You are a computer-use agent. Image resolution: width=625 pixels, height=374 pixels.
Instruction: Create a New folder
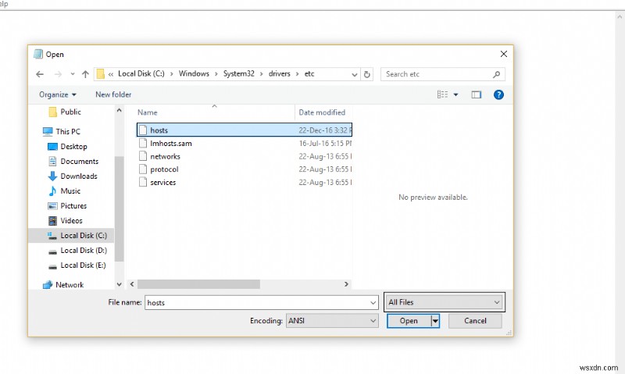click(113, 94)
